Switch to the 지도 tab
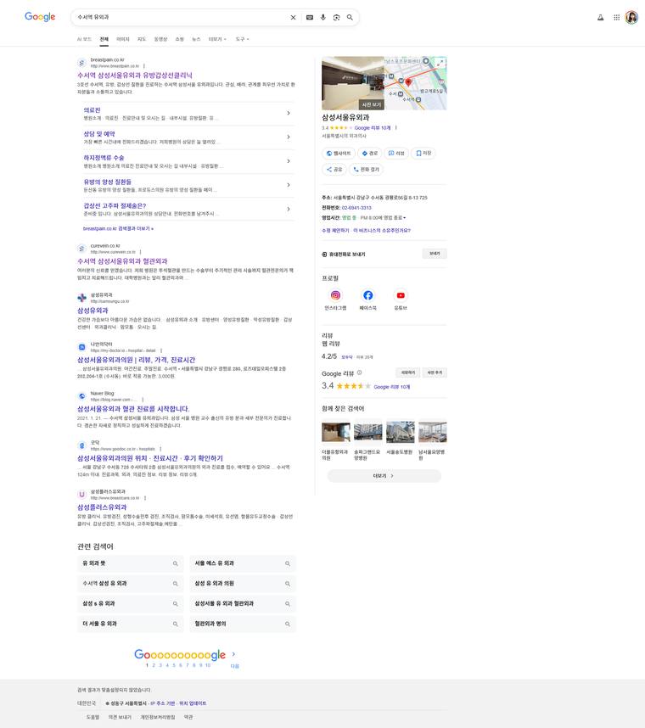Screen dimensions: 645x728 (142, 39)
